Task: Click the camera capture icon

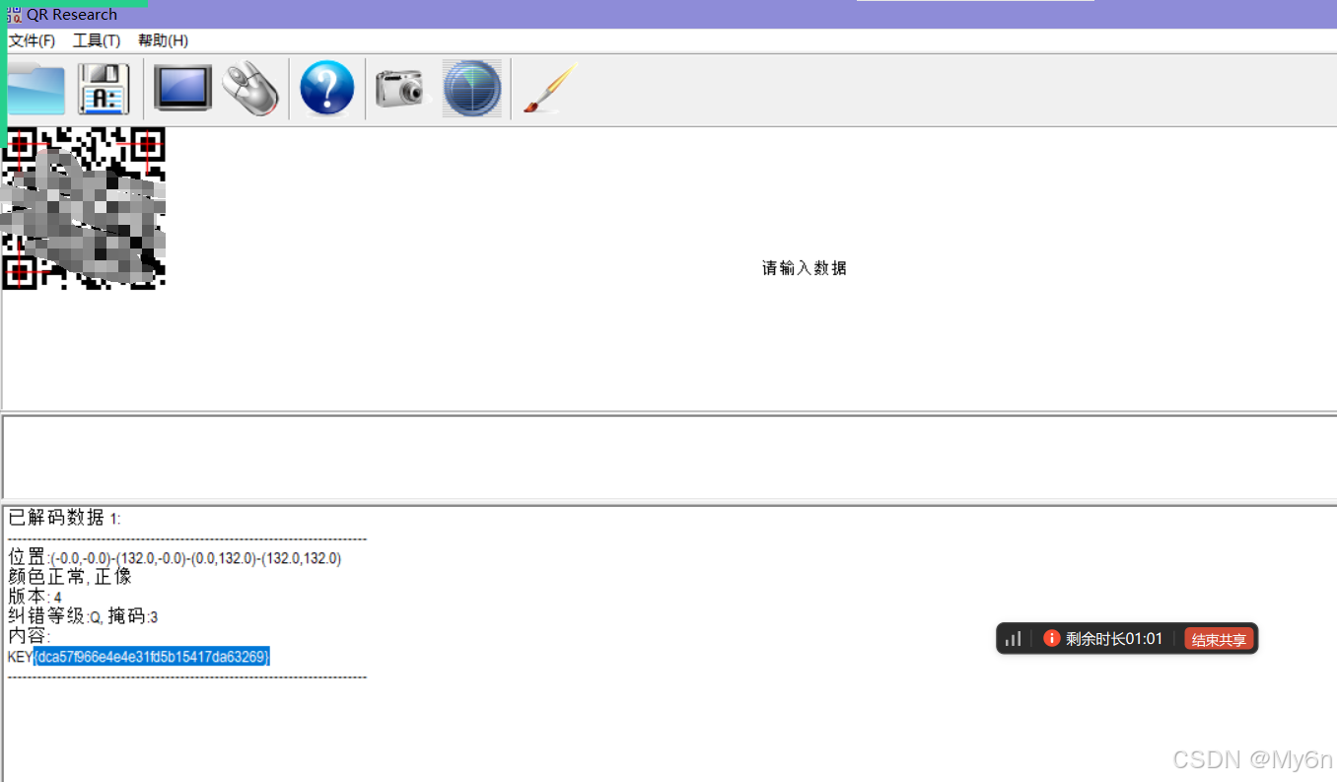Action: [x=401, y=88]
